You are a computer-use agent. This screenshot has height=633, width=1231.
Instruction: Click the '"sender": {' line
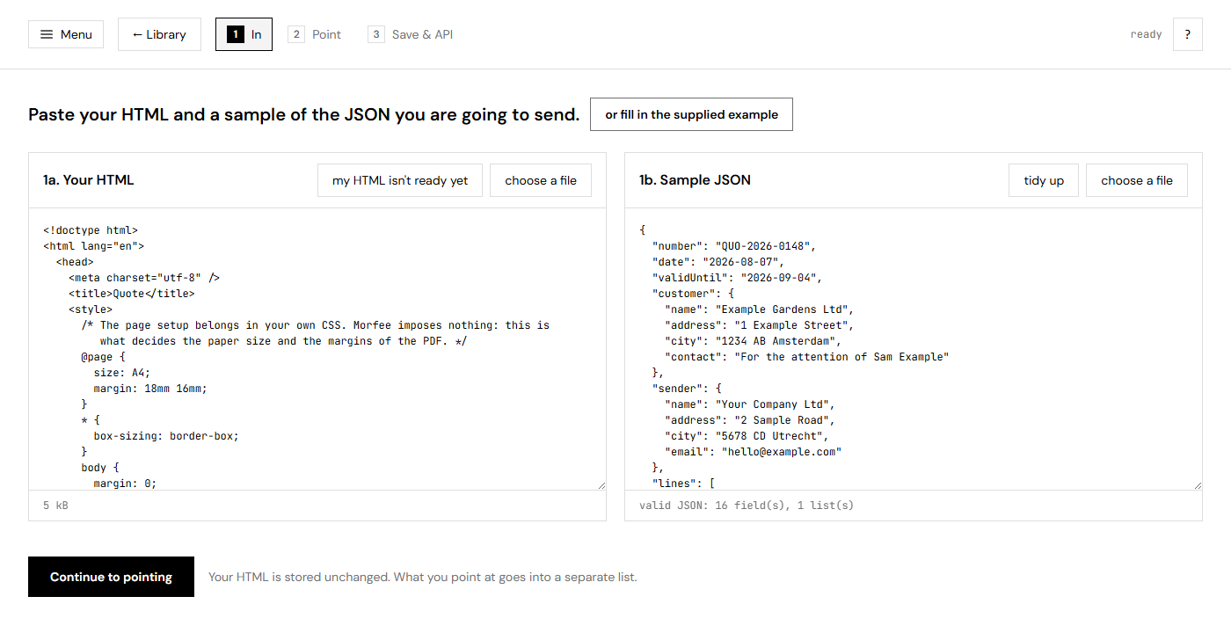click(687, 389)
